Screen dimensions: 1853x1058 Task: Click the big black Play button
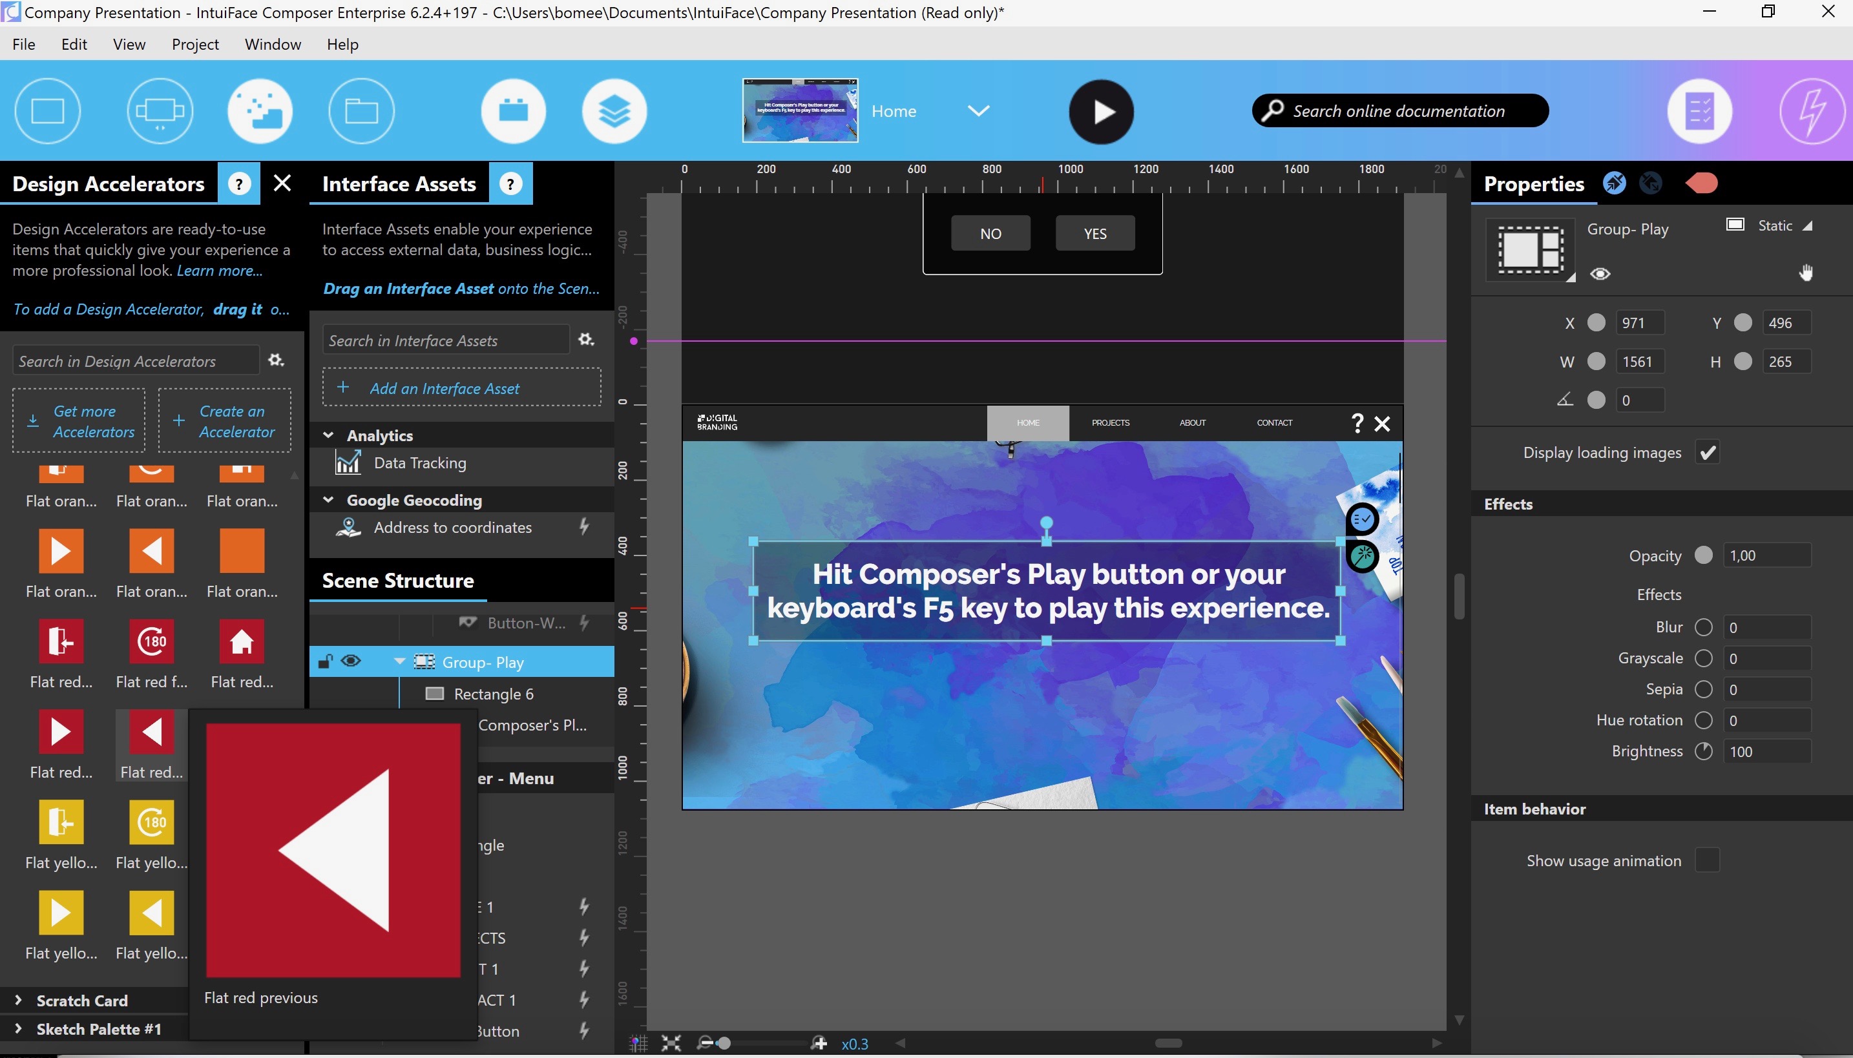click(x=1100, y=112)
